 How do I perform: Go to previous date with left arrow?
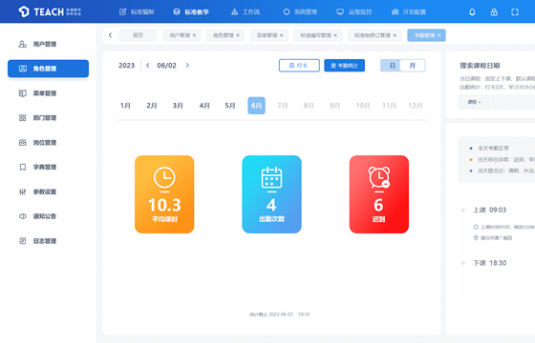(148, 66)
